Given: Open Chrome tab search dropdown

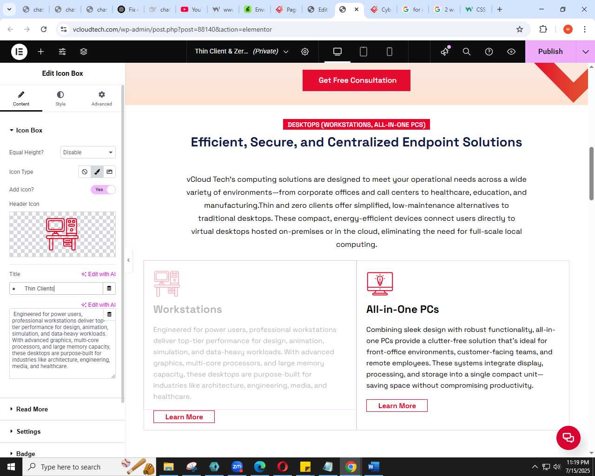Looking at the screenshot, I should (x=9, y=9).
